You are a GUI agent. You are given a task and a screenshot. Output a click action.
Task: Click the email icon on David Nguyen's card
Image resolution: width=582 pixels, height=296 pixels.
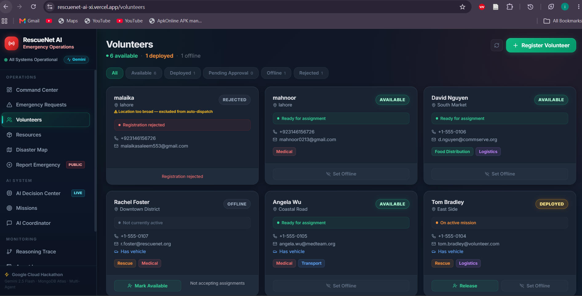434,140
